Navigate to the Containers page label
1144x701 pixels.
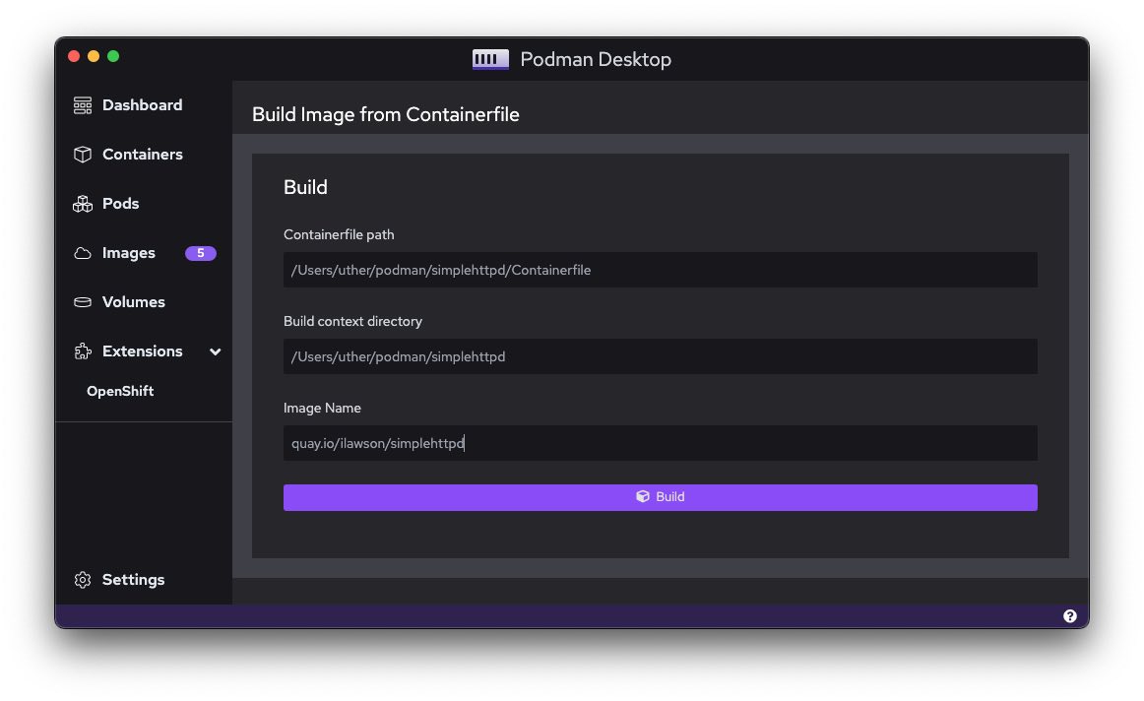tap(142, 155)
